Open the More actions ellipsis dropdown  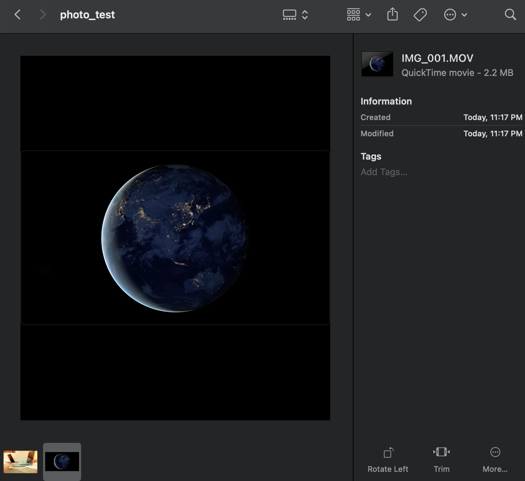pos(450,14)
